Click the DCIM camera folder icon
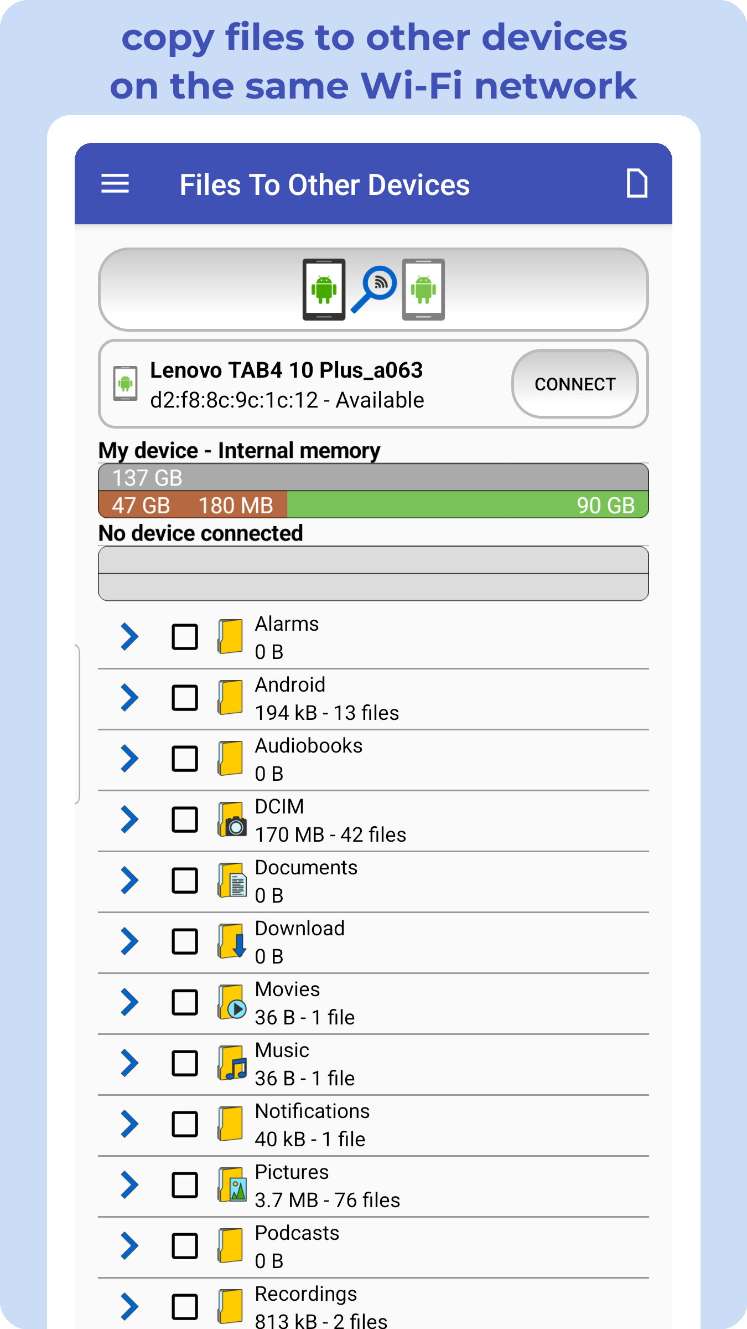This screenshot has height=1329, width=747. [231, 819]
